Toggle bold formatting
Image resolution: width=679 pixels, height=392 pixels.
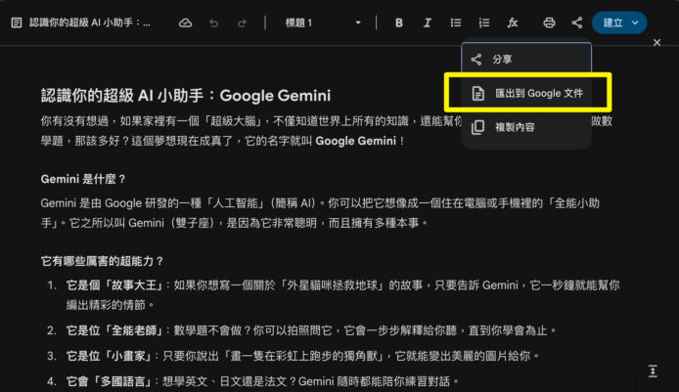click(x=399, y=22)
